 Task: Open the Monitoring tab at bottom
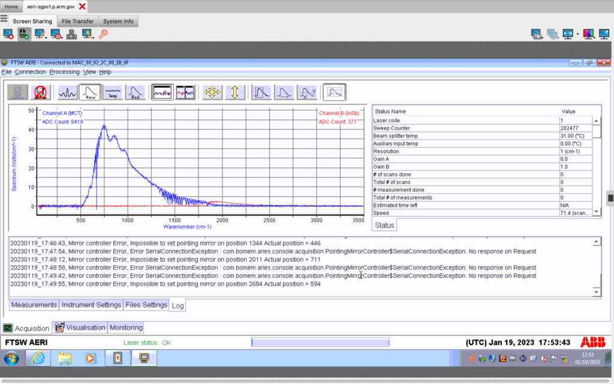pyautogui.click(x=126, y=328)
